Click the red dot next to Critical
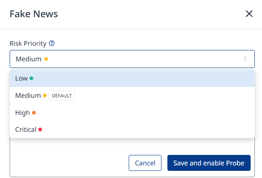Viewport: 262px width, 178px height. click(40, 130)
